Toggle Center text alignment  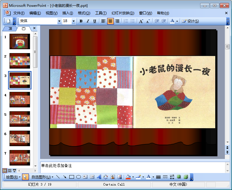tap(110, 21)
